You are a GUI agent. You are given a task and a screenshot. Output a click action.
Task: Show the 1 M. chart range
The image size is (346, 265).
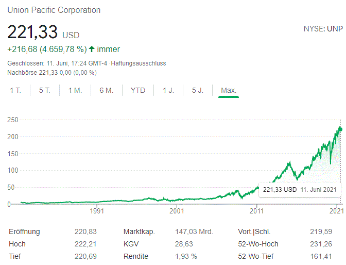(75, 90)
